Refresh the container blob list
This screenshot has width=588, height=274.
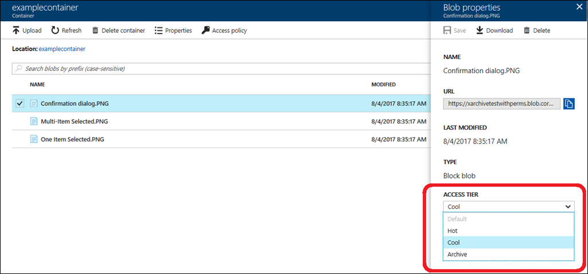click(x=56, y=30)
